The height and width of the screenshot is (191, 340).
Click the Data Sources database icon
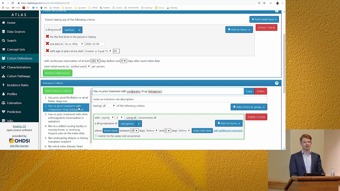click(x=3, y=32)
